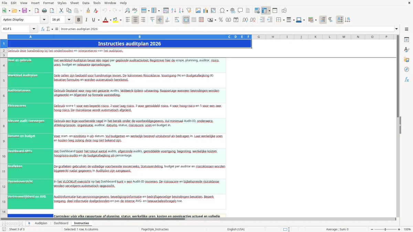Toggle AutoFilter funnel icon
This screenshot has height=232, width=413.
[x=189, y=11]
